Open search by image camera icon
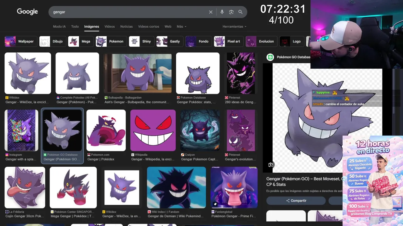 (x=231, y=12)
